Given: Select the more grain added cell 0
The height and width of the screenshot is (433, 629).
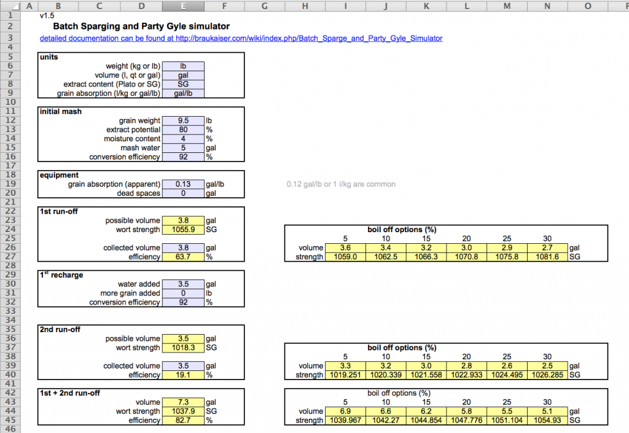Looking at the screenshot, I should tap(183, 294).
